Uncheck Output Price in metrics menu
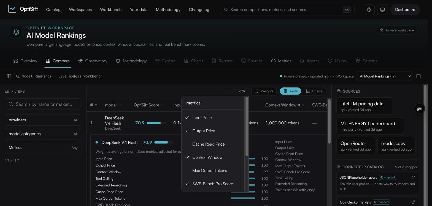Screen dimensions: 432x206 click(x=213, y=131)
